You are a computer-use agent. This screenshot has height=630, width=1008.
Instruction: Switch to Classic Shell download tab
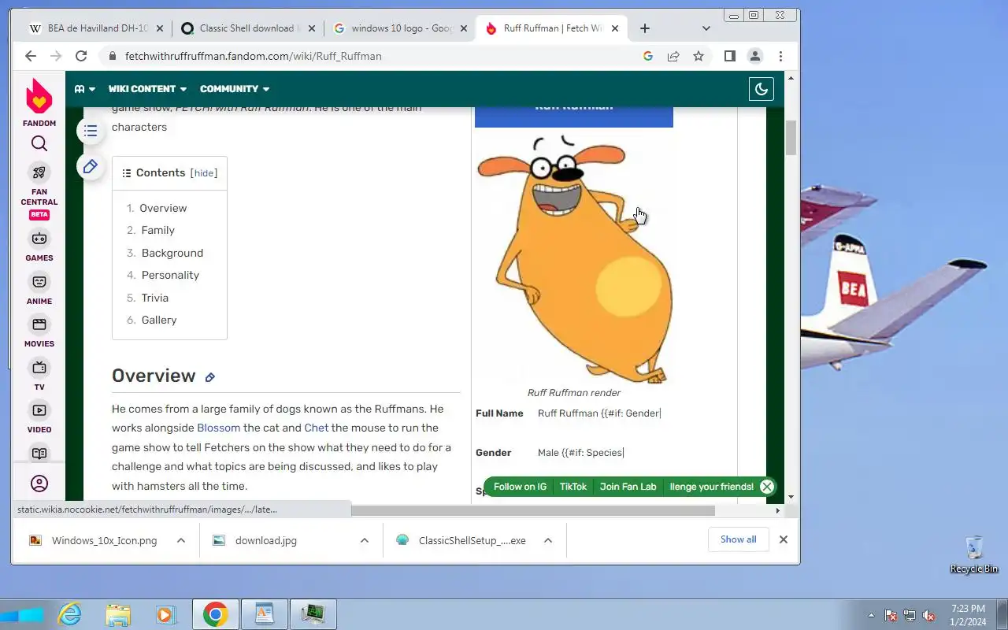coord(246,28)
